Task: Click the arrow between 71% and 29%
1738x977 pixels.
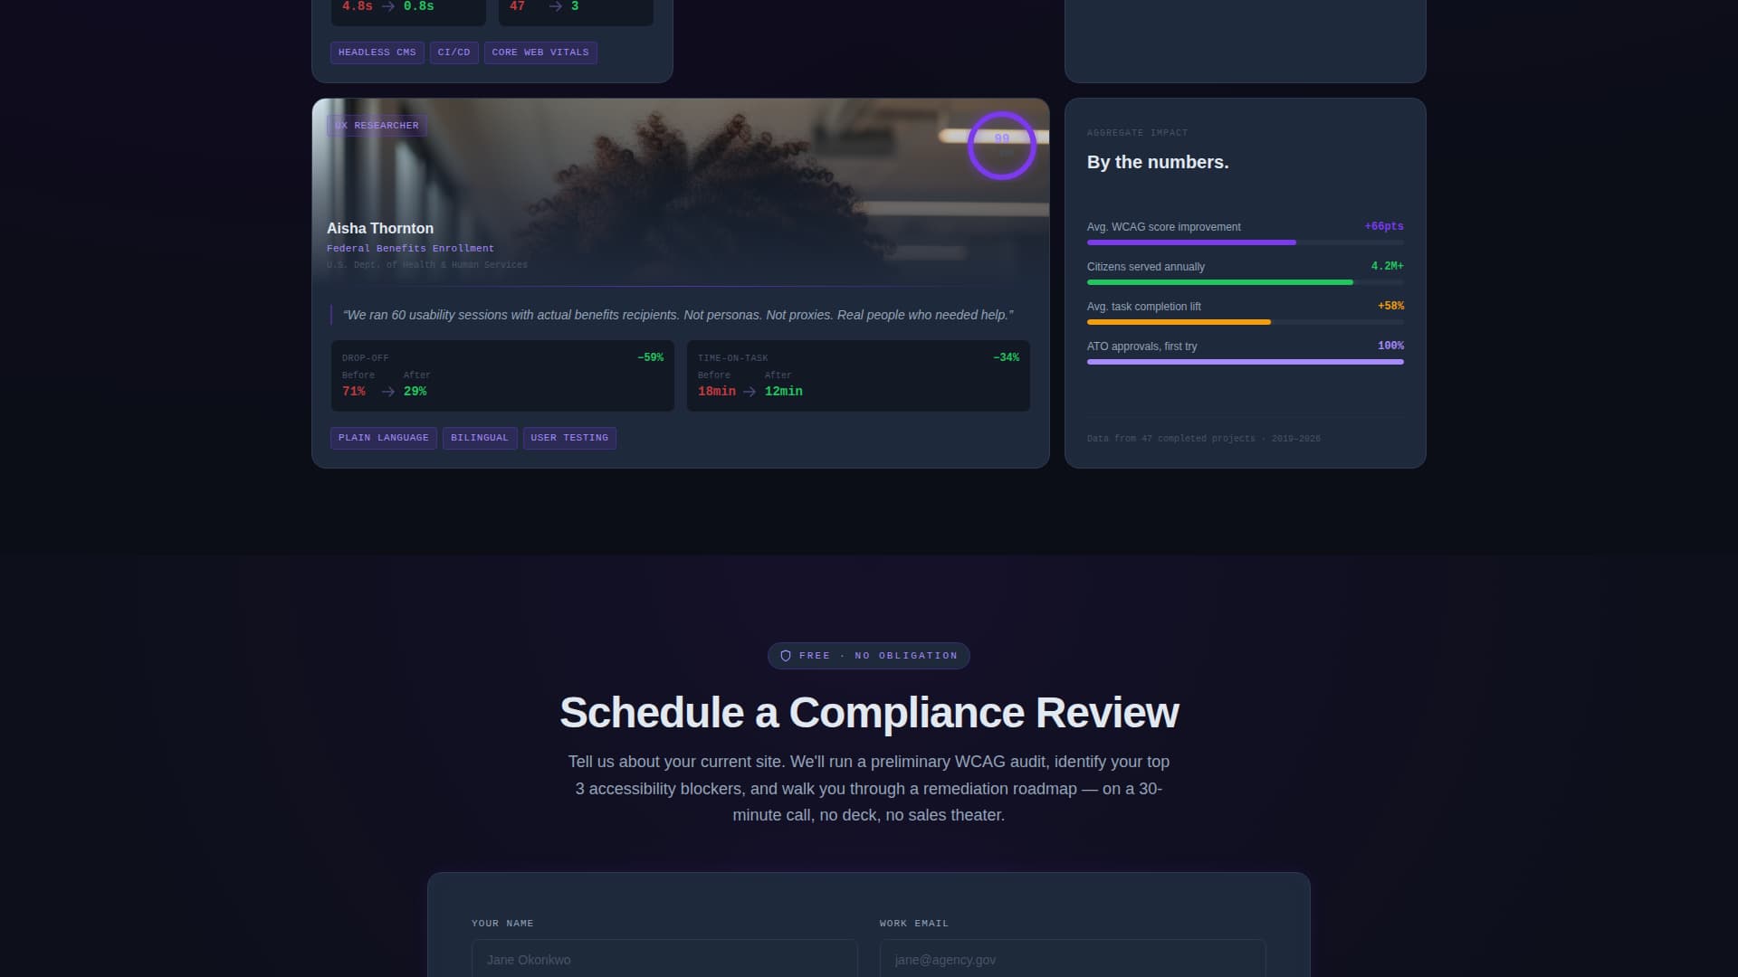Action: (387, 391)
